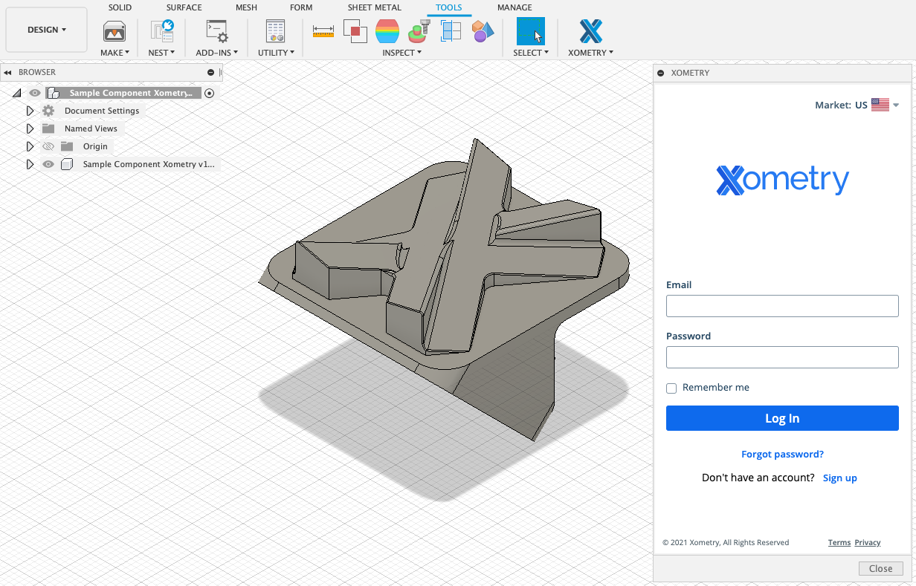Viewport: 916px width, 586px height.
Task: Click the Select tool icon
Action: 530,31
